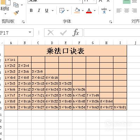This screenshot has height=140, width=140.
Task: Select column A header
Action: (11, 43)
